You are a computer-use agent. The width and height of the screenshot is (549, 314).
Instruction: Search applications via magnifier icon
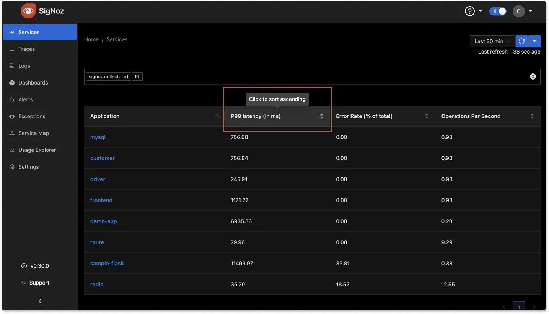(x=218, y=116)
